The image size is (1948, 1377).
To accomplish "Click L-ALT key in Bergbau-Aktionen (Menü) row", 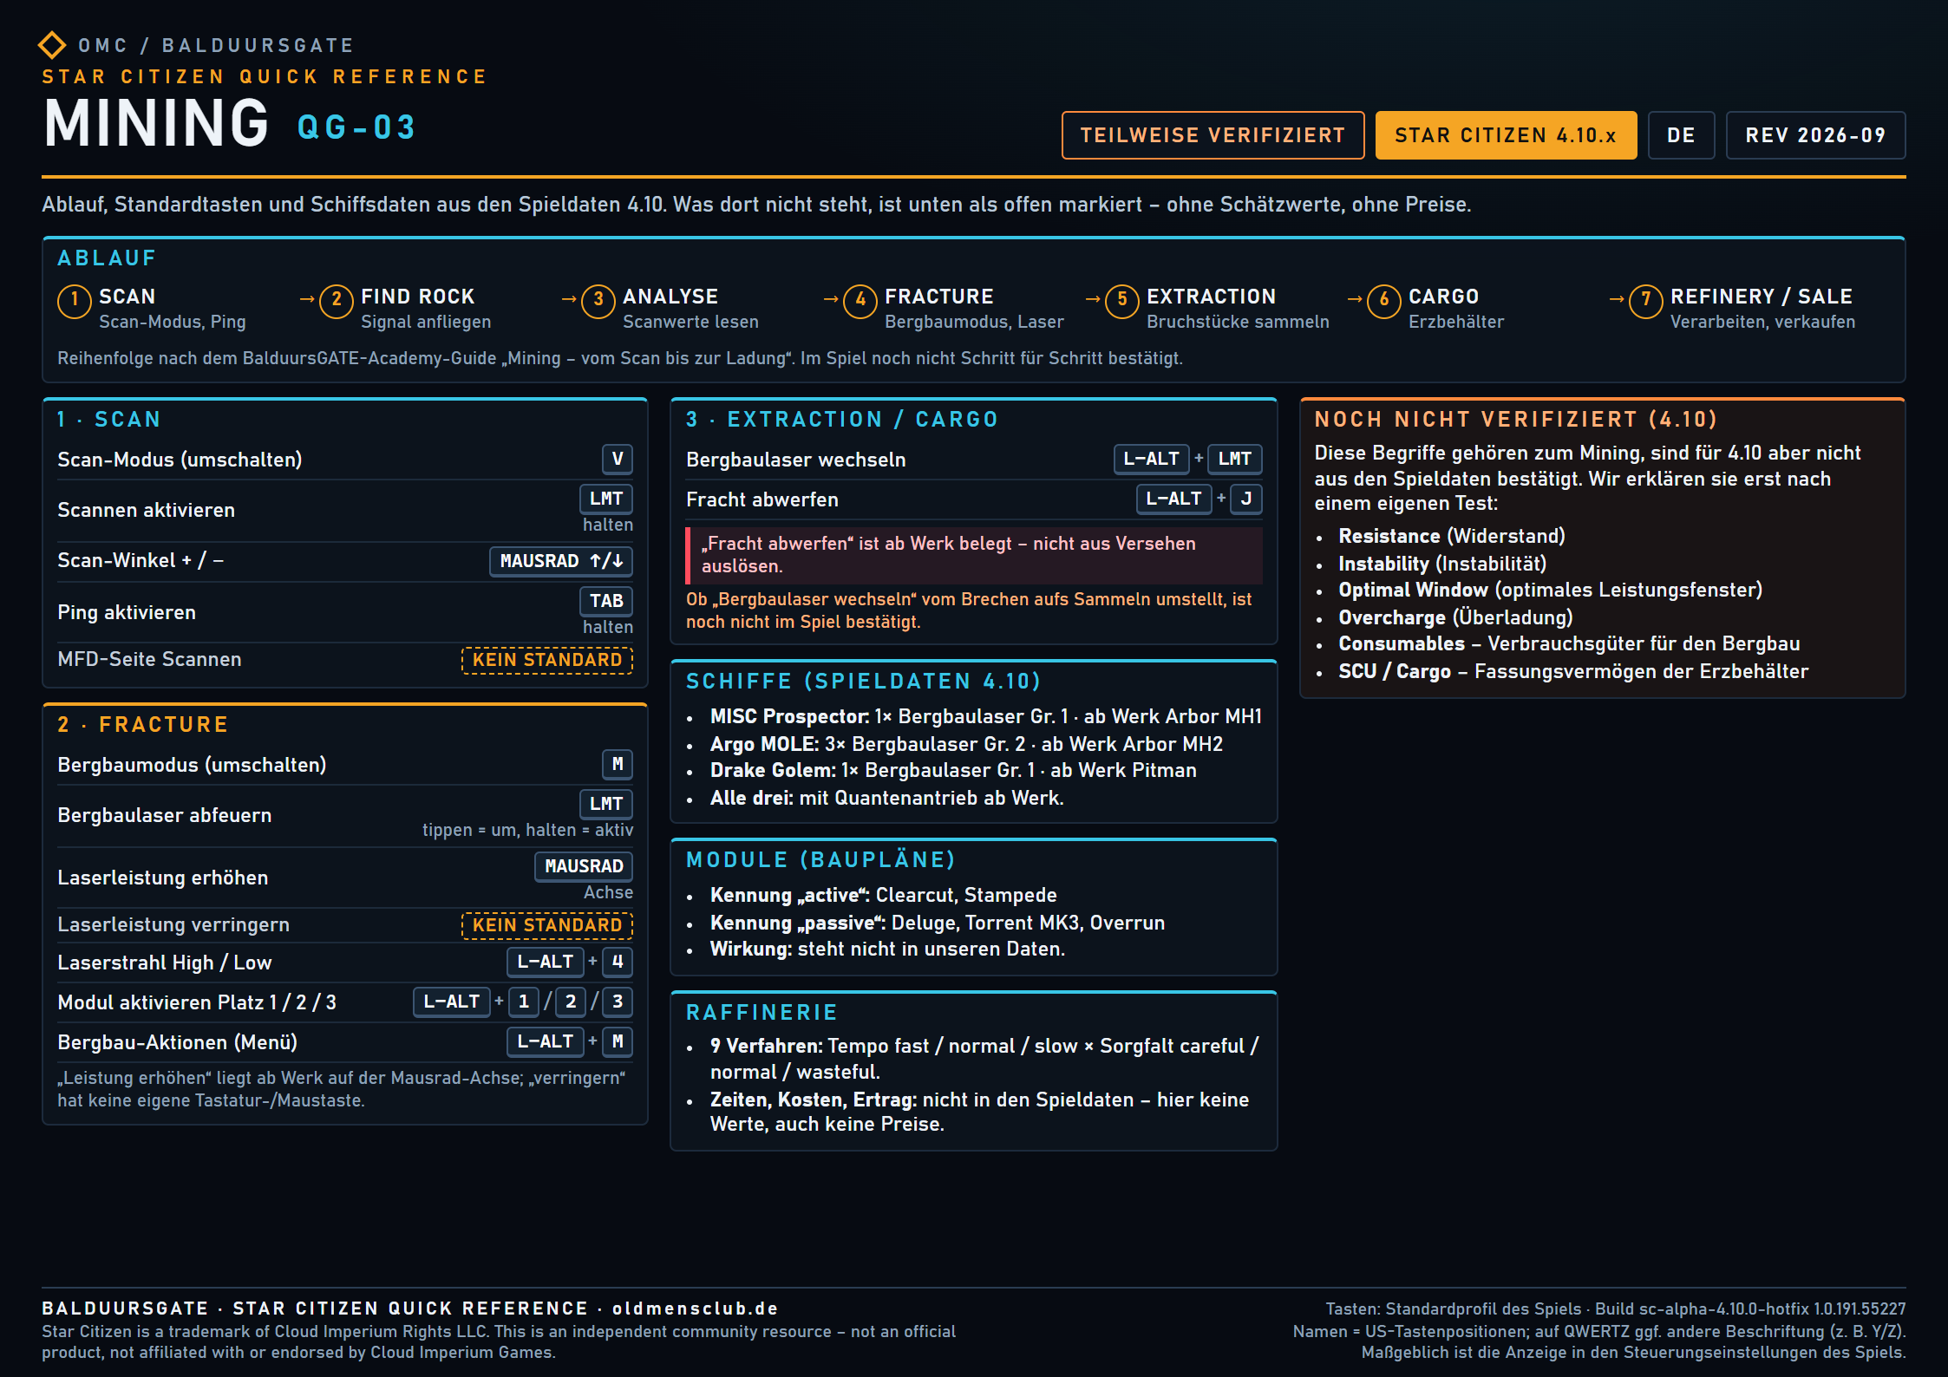I will click(546, 1041).
